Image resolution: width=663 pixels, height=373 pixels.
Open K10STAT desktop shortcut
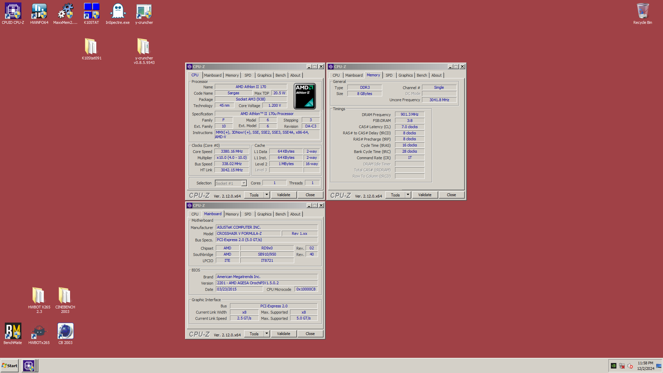(92, 13)
